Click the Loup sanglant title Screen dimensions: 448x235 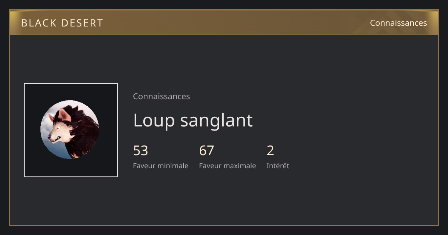coord(193,120)
